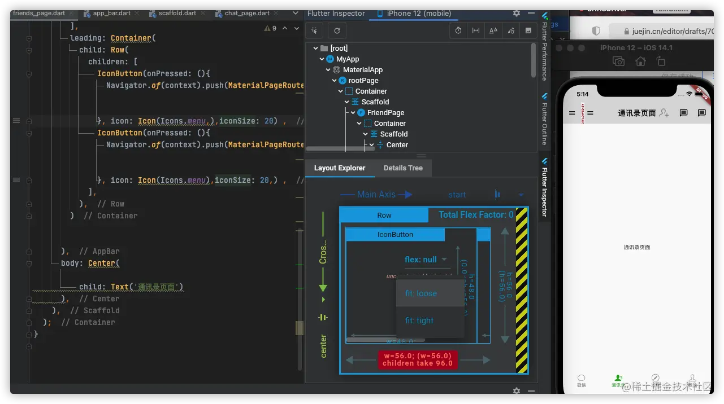Viewport: 724px width, 404px height.
Task: Tap second hamburger menu icon in phone app bar
Action: (591, 113)
